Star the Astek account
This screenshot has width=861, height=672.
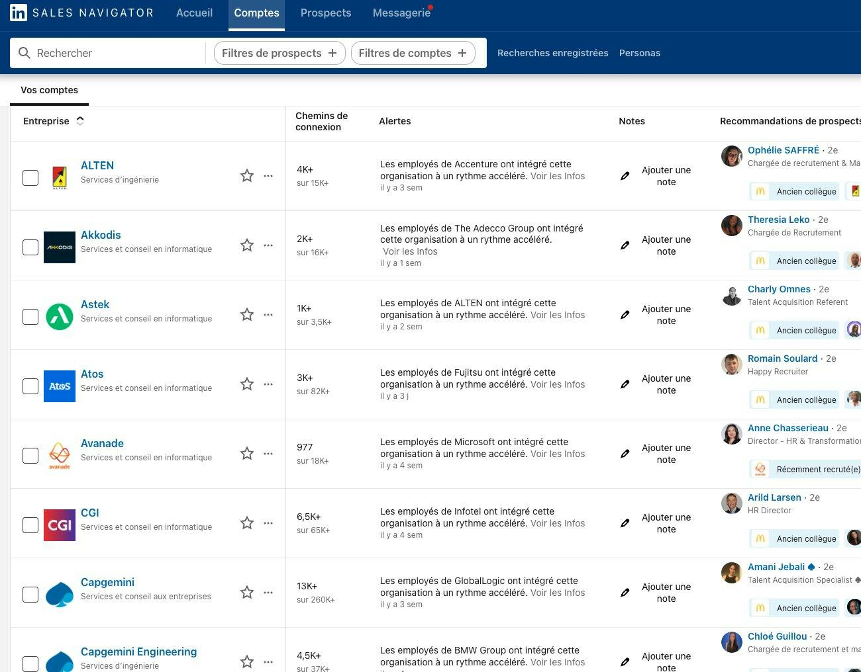pos(247,315)
